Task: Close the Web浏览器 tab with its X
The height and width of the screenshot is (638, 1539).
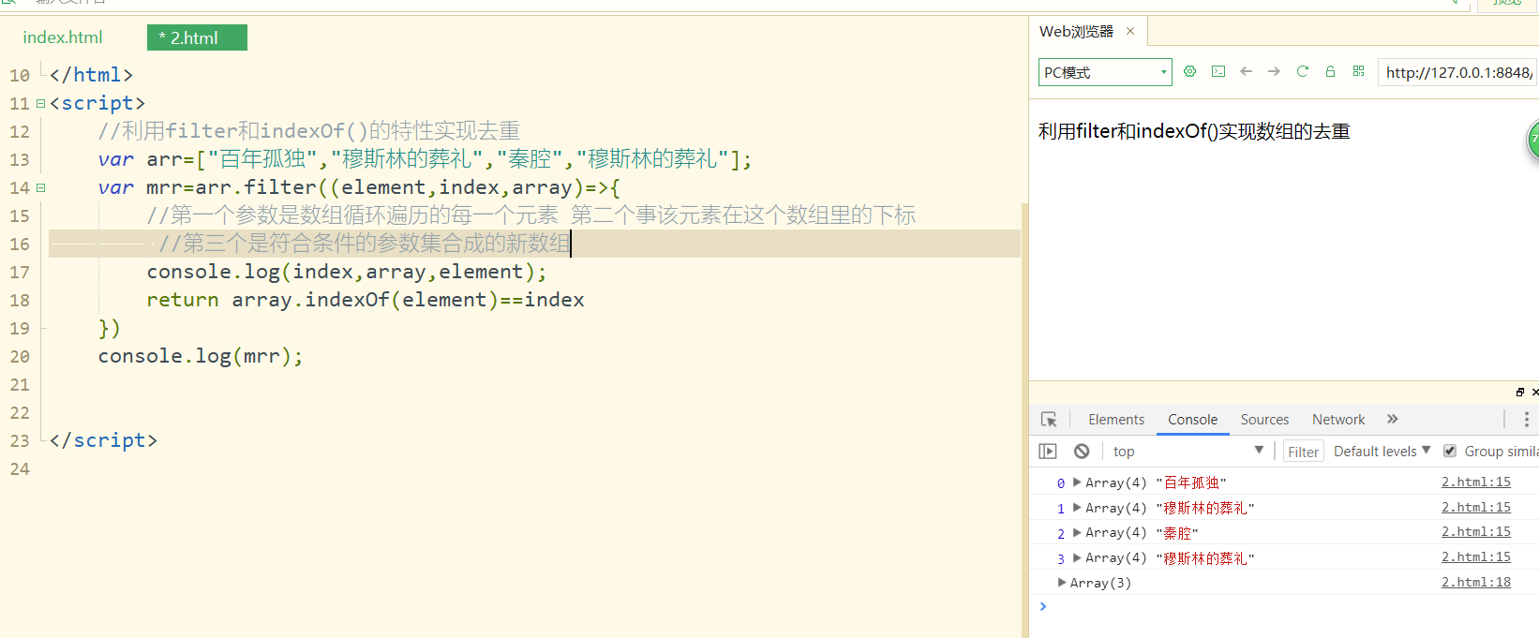Action: [1130, 31]
